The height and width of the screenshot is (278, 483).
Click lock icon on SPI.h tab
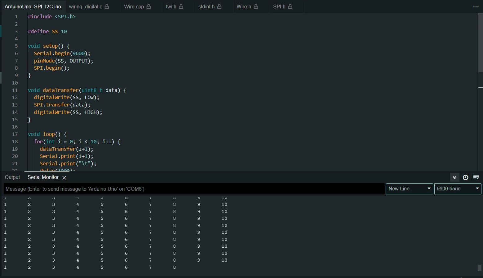[290, 7]
